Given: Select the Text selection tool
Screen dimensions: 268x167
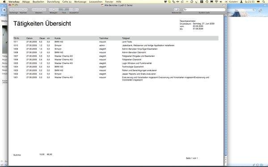Looking at the screenshot, I should coord(64,9).
